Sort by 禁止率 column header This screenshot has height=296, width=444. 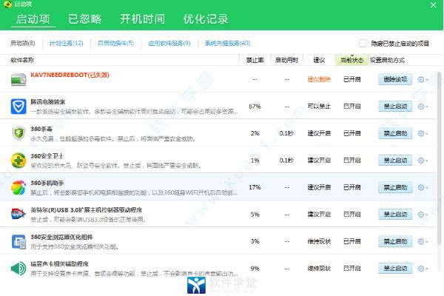pyautogui.click(x=255, y=60)
